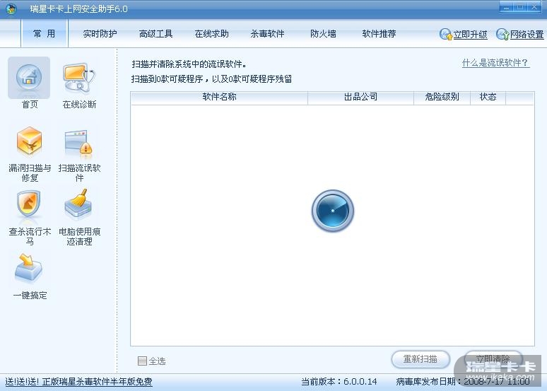The width and height of the screenshot is (547, 391).
Task: Open 漏洞扫描与修复 vulnerability scan icon
Action: (29, 141)
